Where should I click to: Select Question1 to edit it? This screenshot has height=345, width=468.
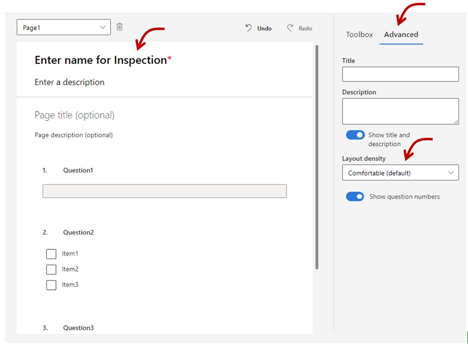pyautogui.click(x=78, y=170)
